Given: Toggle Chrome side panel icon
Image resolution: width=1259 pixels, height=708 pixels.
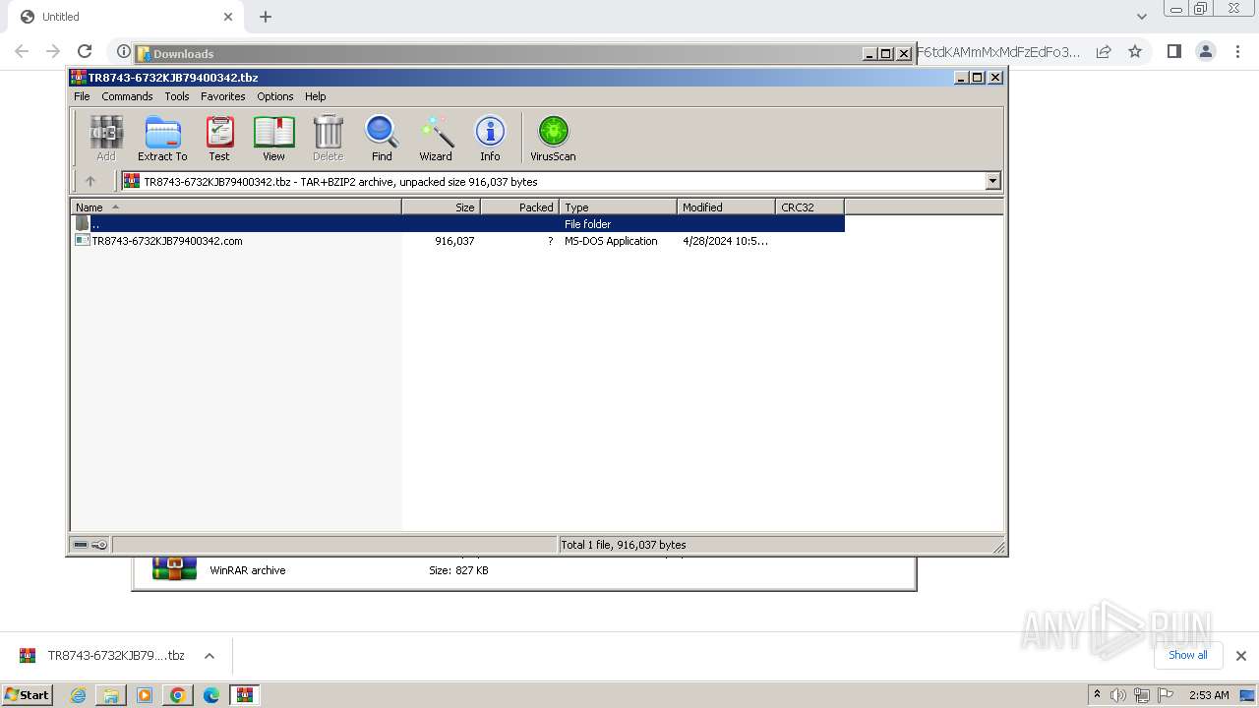Looking at the screenshot, I should click(x=1173, y=51).
